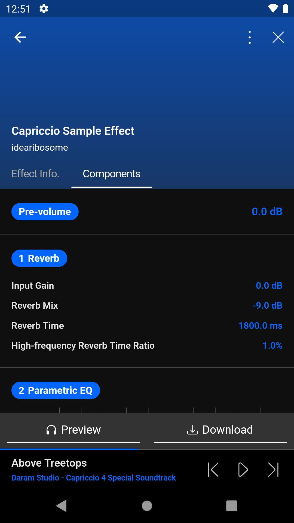
Task: Open Android recent apps square
Action: click(232, 506)
